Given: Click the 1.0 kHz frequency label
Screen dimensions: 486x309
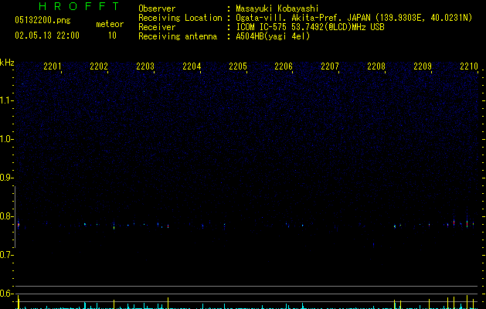Looking at the screenshot, I should pos(6,139).
